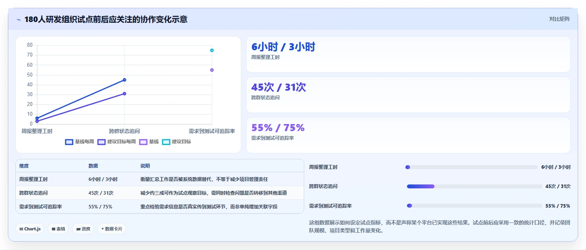The height and width of the screenshot is (250, 586).
Task: Click the description starting 减少约三成可作为试点观察目标
Action: pos(214,193)
